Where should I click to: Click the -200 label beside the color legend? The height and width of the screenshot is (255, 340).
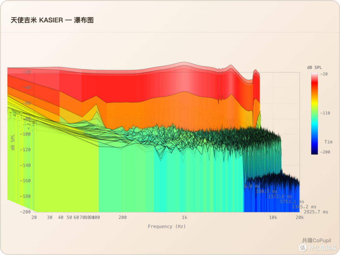coord(325,152)
